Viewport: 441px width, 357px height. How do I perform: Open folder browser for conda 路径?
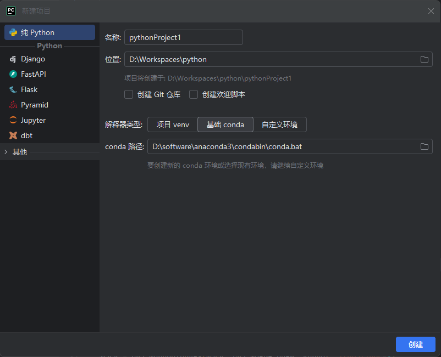(x=423, y=146)
